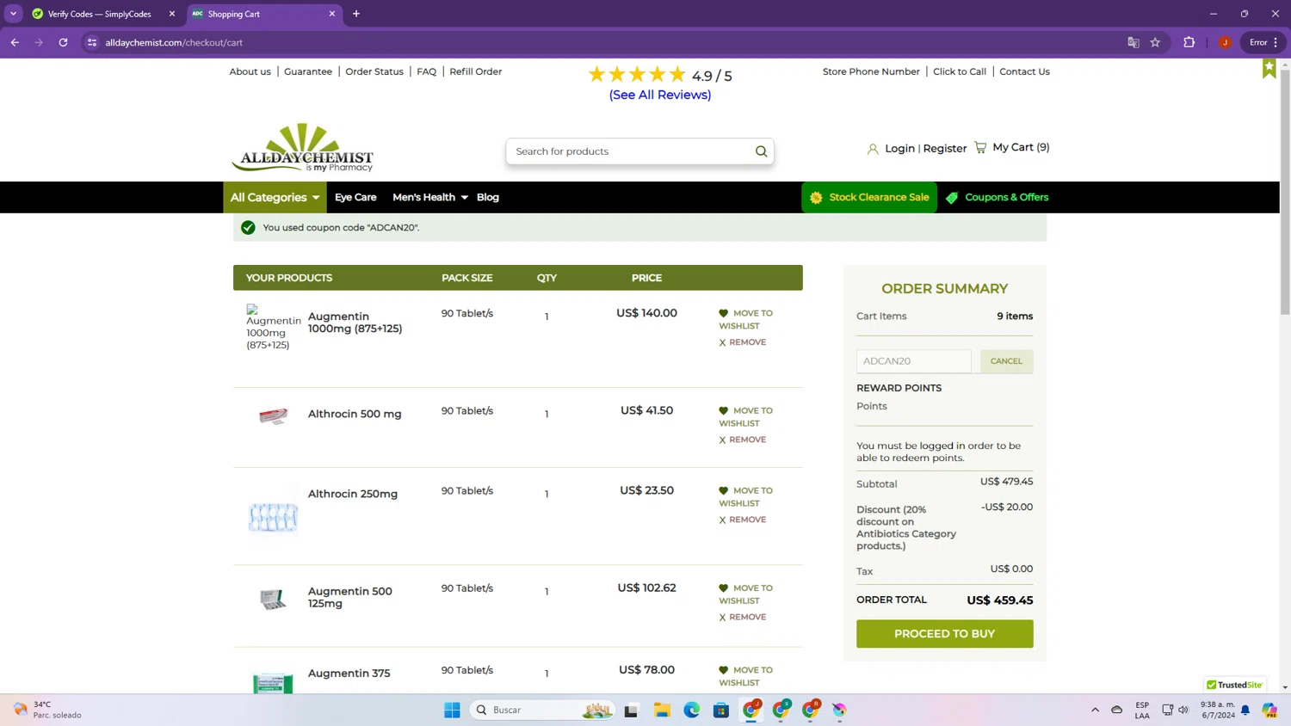Open the browser extensions puzzle icon

[x=1189, y=42]
